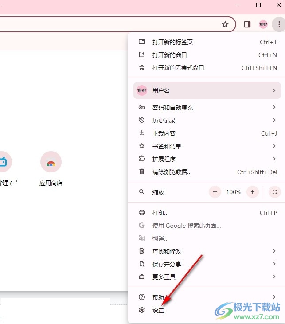Click the 帮助 label

[x=158, y=297]
